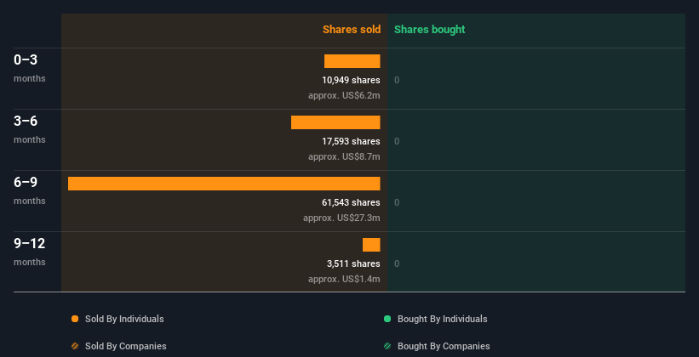The height and width of the screenshot is (357, 699).
Task: Click approx. US$8.7m text
Action: [x=344, y=156]
